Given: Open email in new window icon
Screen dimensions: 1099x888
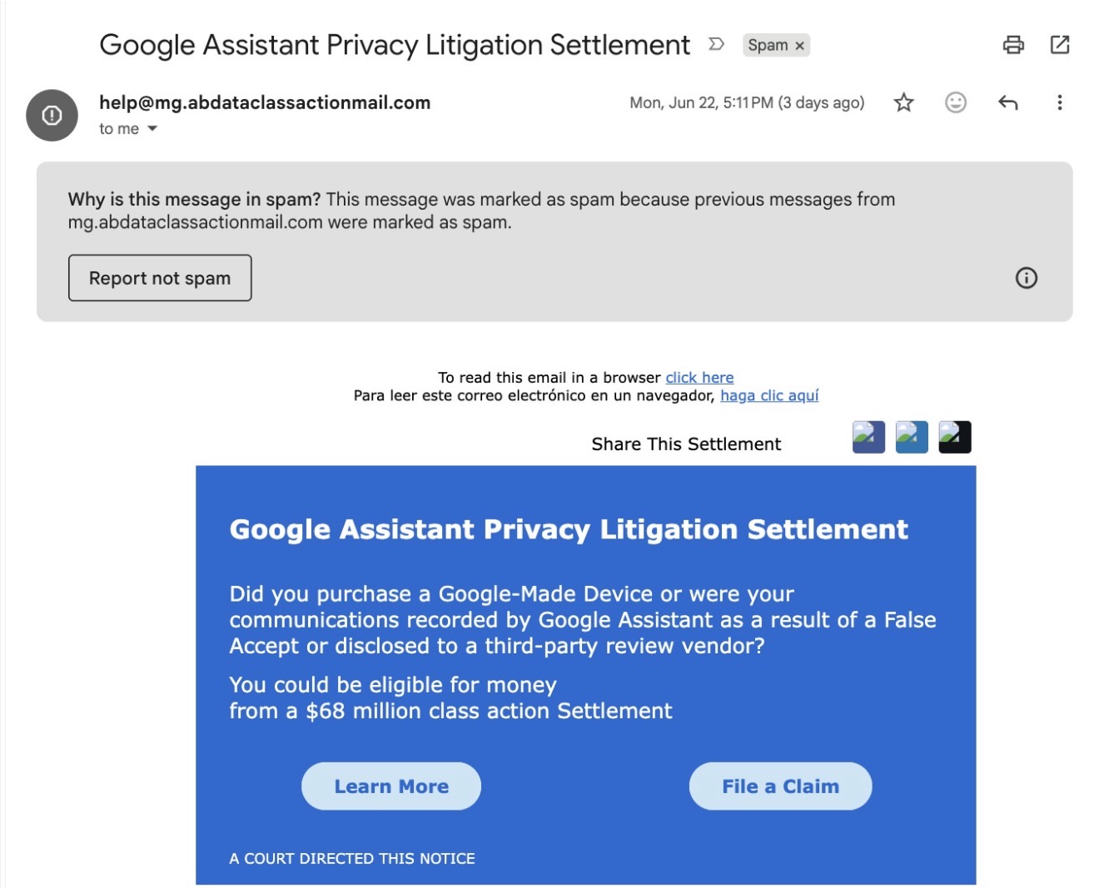Looking at the screenshot, I should [1059, 45].
